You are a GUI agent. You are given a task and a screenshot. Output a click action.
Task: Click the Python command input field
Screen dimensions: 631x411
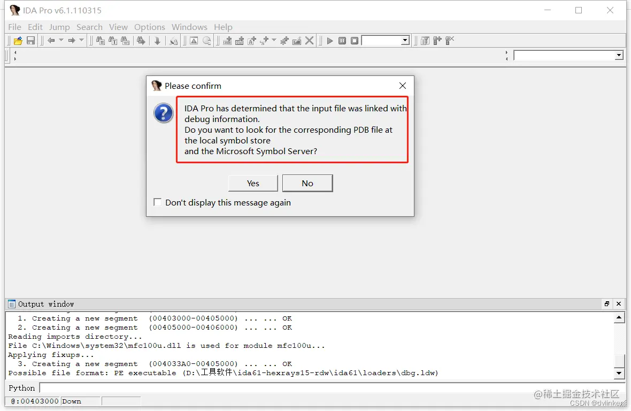(x=332, y=388)
